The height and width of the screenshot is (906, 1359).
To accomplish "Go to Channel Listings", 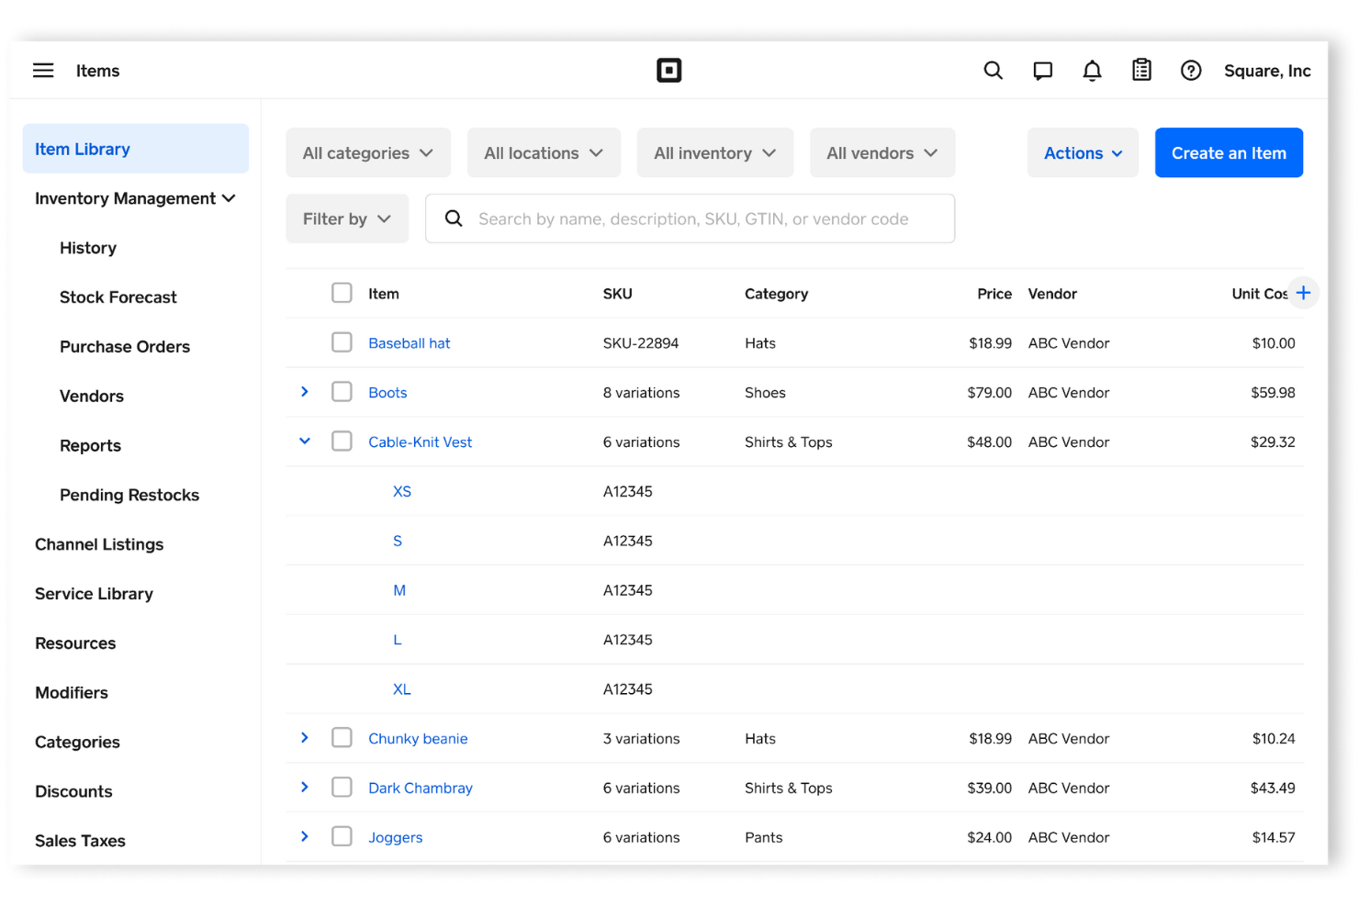I will point(99,544).
